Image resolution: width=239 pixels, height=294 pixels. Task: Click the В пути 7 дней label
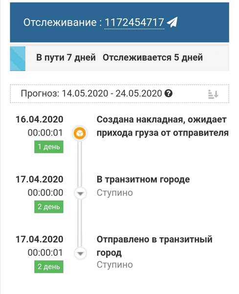click(66, 57)
